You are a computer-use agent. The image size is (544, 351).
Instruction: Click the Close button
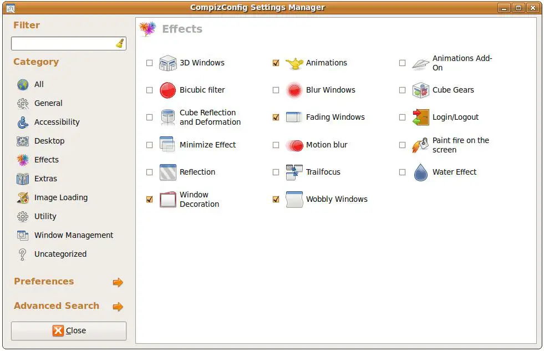point(68,330)
